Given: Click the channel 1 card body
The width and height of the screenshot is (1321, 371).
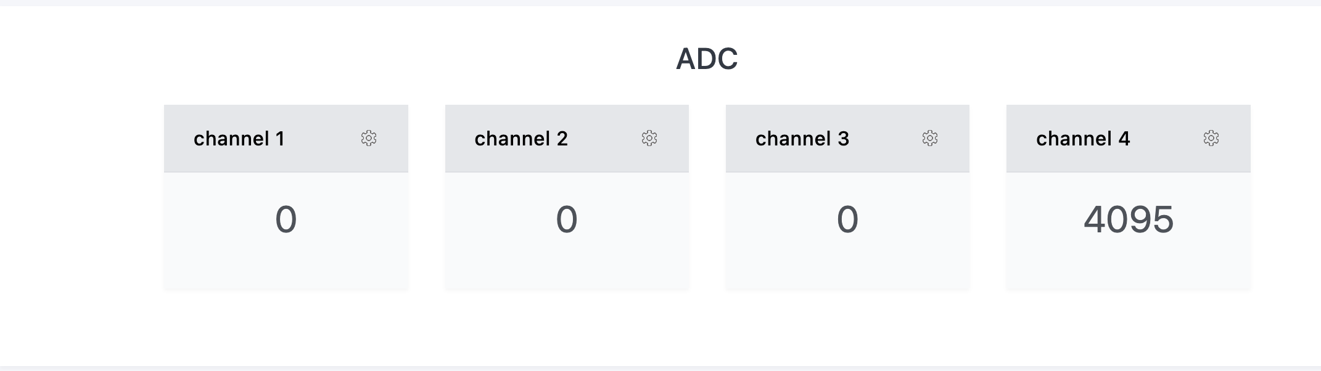Looking at the screenshot, I should pos(286,262).
